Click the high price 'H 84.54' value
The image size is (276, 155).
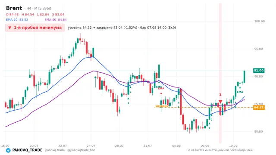pyautogui.click(x=28, y=15)
